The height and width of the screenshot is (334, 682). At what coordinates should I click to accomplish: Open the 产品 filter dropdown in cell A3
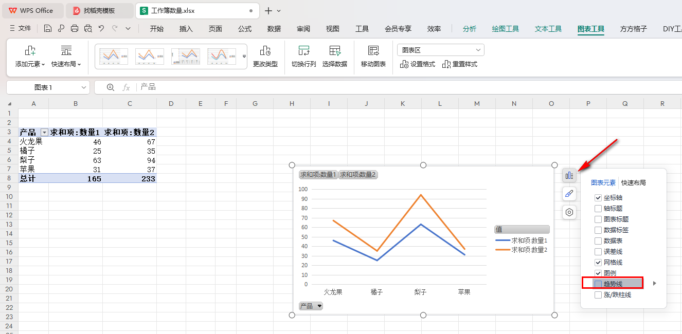[44, 133]
